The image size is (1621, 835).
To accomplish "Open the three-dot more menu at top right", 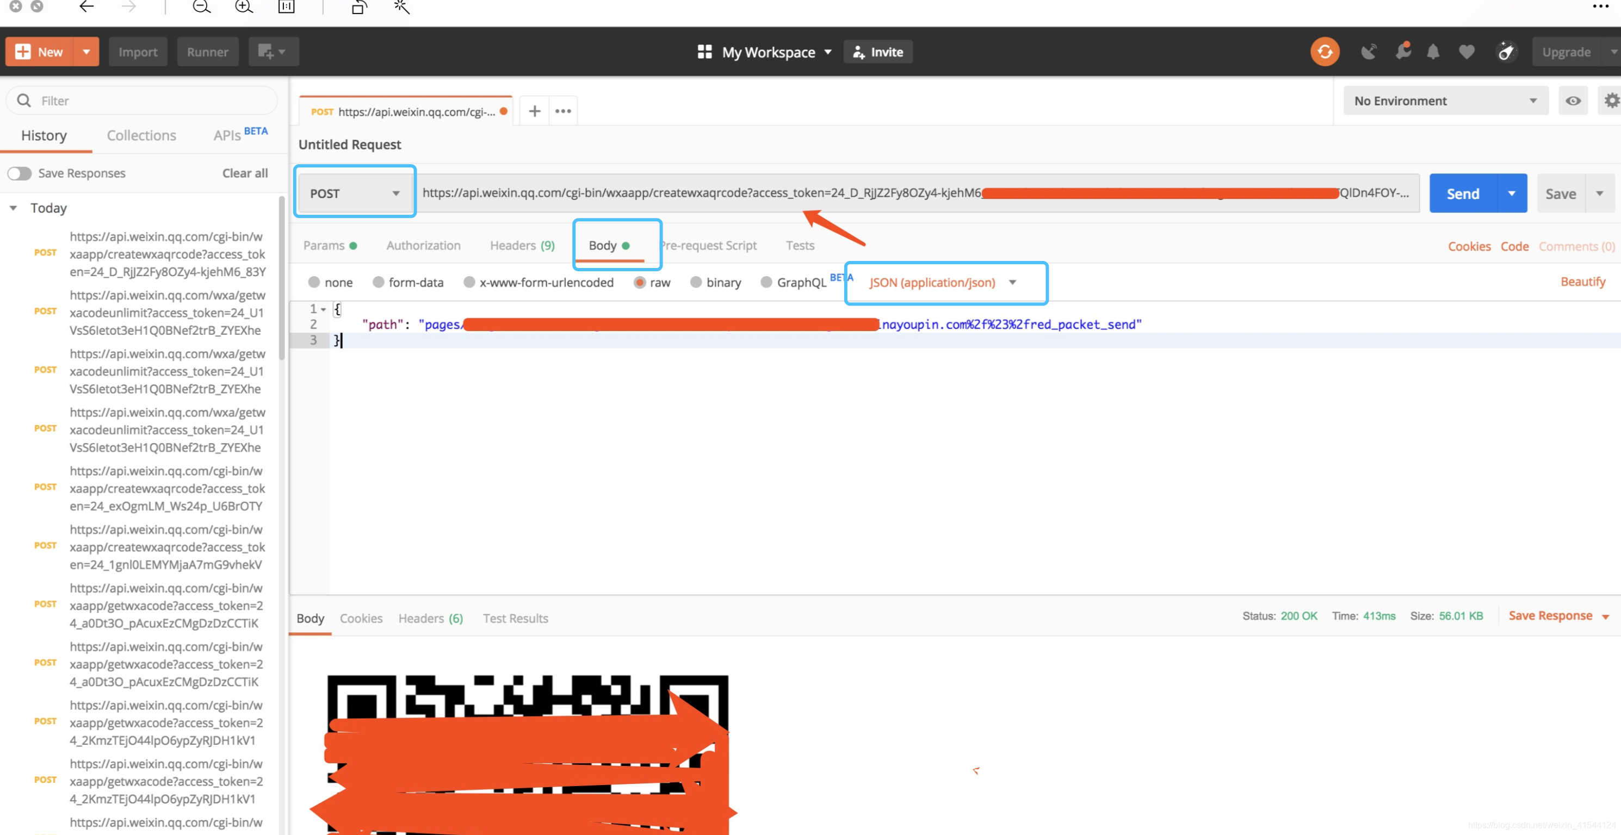I will pyautogui.click(x=1600, y=7).
